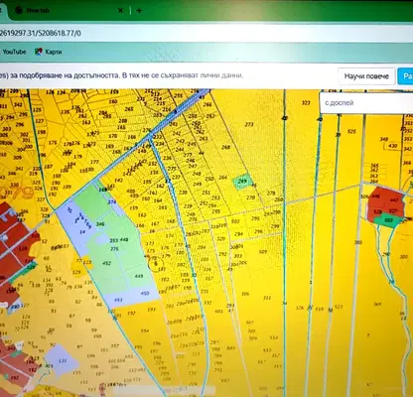Viewport: 413px width, 397px height.
Task: Open a new tab with plus button
Action: [139, 11]
